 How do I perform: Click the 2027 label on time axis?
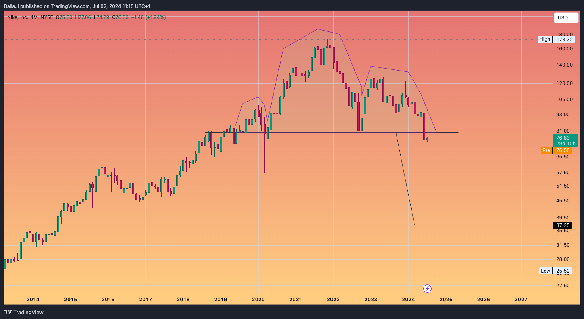[x=521, y=300]
